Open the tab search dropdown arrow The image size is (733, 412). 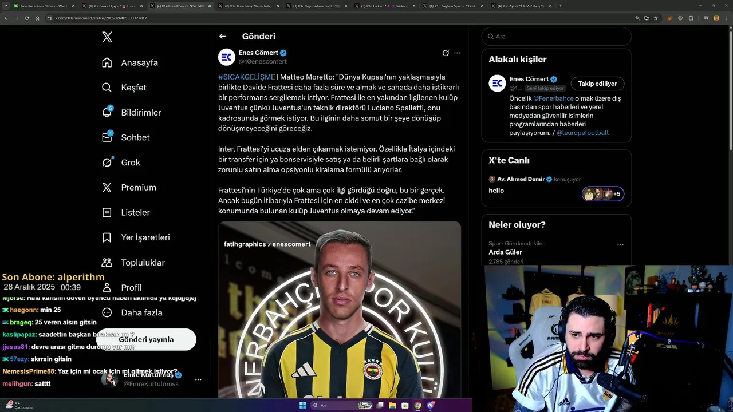[x=5, y=6]
